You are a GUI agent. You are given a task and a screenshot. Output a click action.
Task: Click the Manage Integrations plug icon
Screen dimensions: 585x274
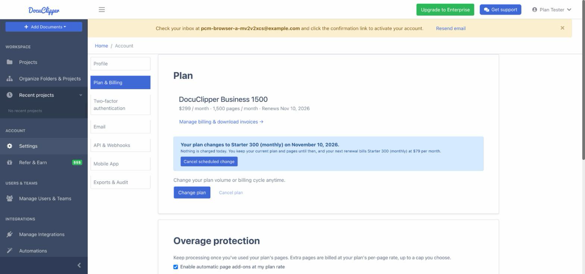[10, 234]
